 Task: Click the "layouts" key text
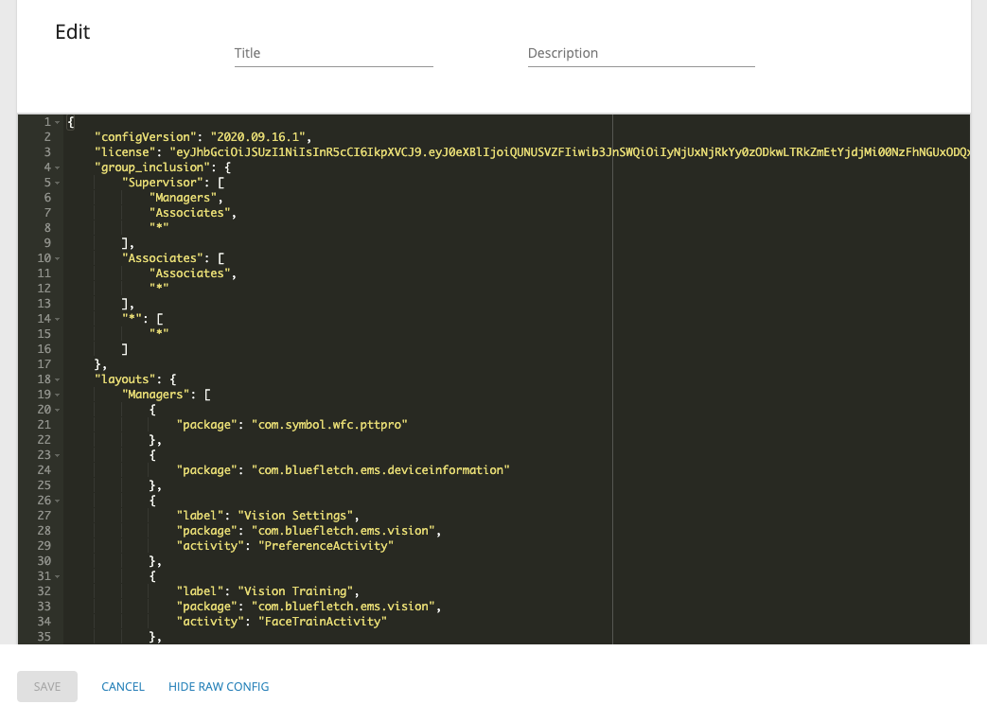tap(125, 379)
